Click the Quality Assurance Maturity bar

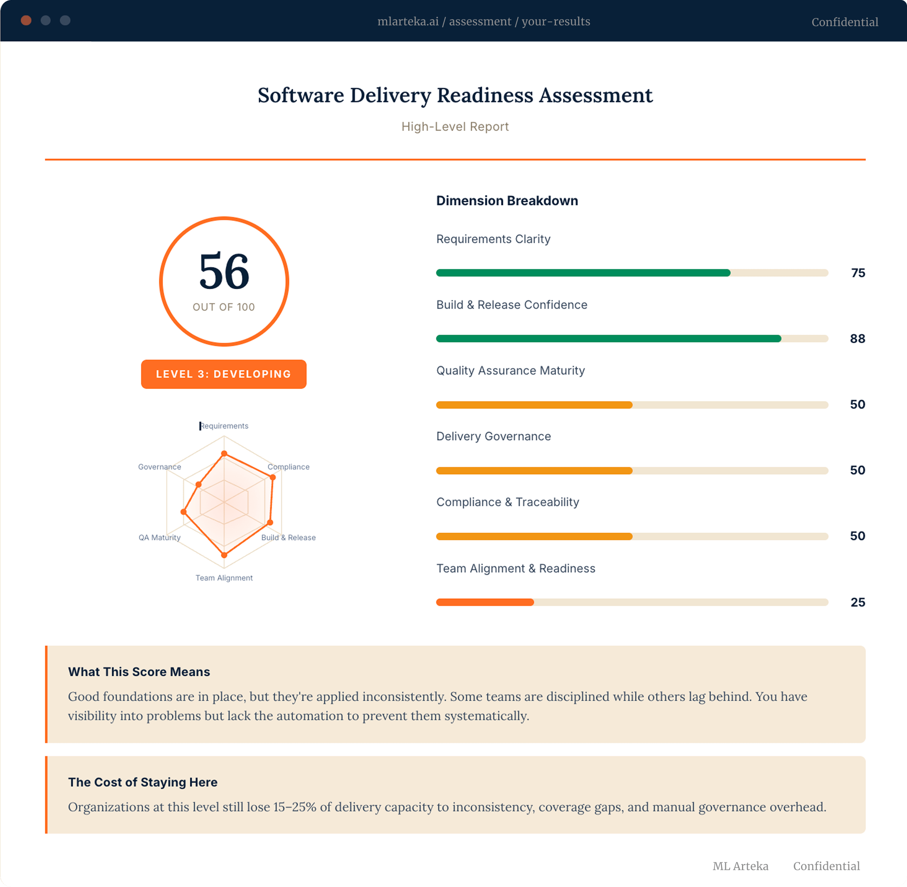click(632, 405)
